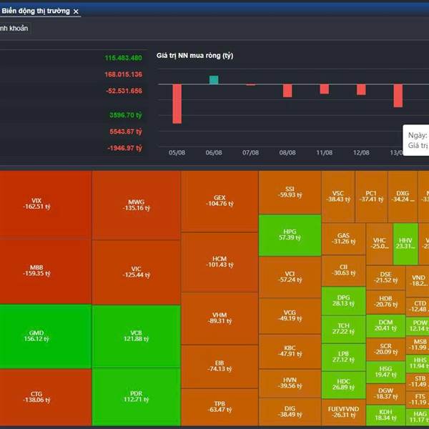Select the DXG -34.24 tile
The image size is (429, 429).
403,197
